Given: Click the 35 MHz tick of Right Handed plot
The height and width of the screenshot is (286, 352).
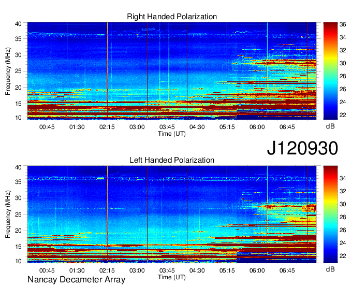Looking at the screenshot, I should point(18,39).
